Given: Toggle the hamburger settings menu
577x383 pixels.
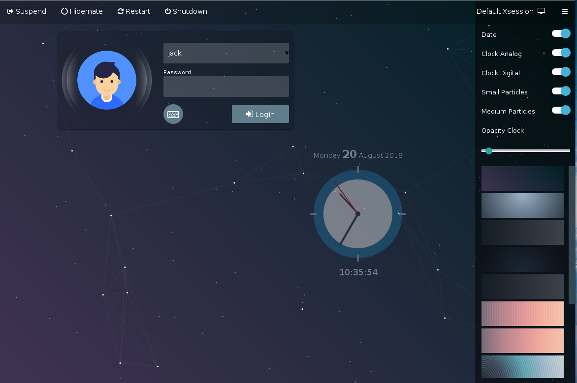Looking at the screenshot, I should point(565,11).
